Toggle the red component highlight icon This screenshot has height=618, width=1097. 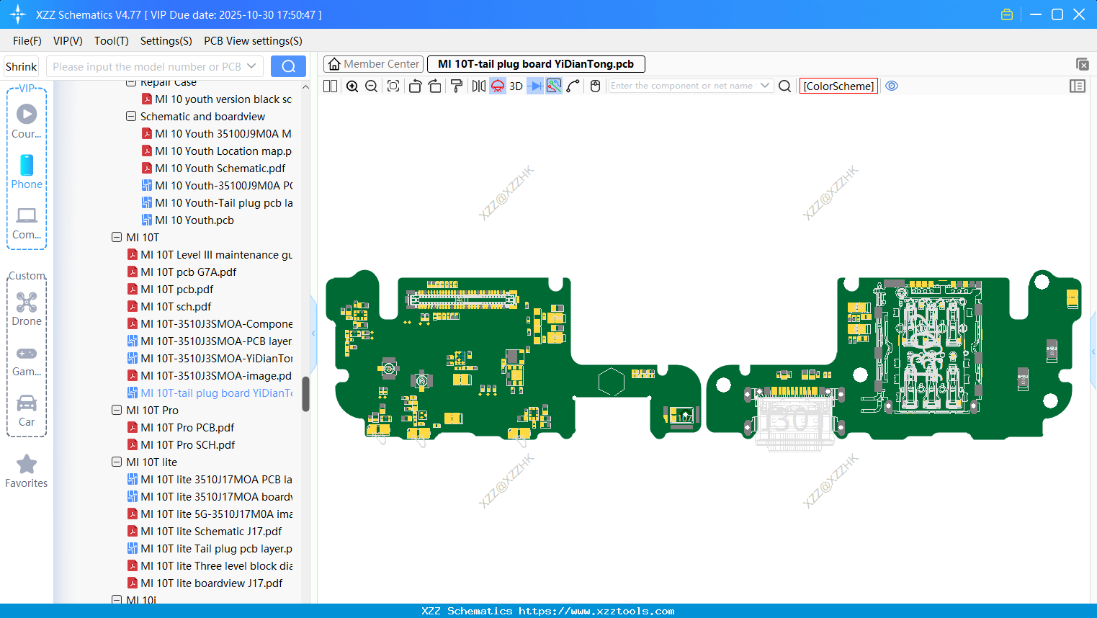(x=497, y=86)
